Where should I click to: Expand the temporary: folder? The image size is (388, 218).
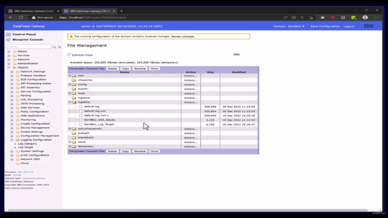[x=70, y=147]
